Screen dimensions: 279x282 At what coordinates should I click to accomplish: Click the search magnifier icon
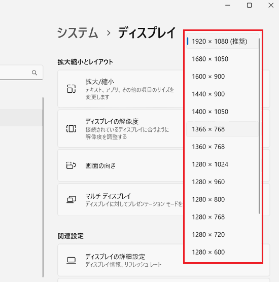click(34, 73)
